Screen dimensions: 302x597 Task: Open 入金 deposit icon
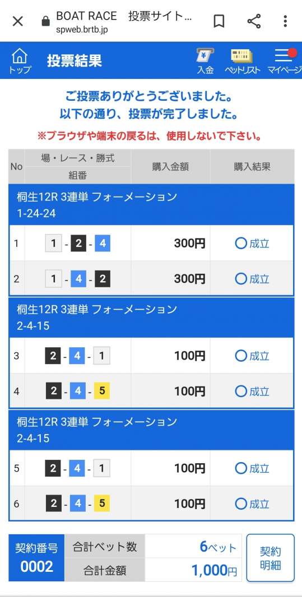pyautogui.click(x=205, y=61)
